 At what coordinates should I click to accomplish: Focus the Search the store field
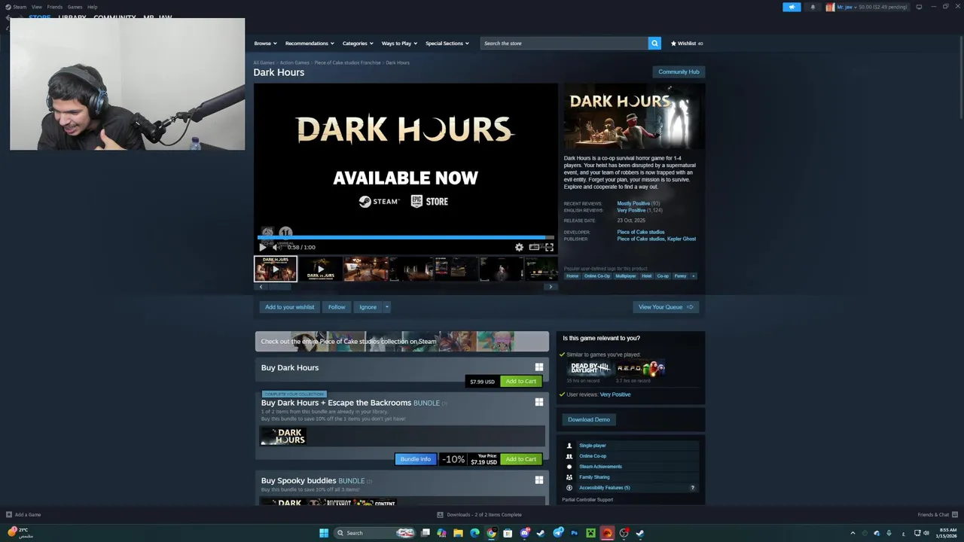tap(564, 43)
